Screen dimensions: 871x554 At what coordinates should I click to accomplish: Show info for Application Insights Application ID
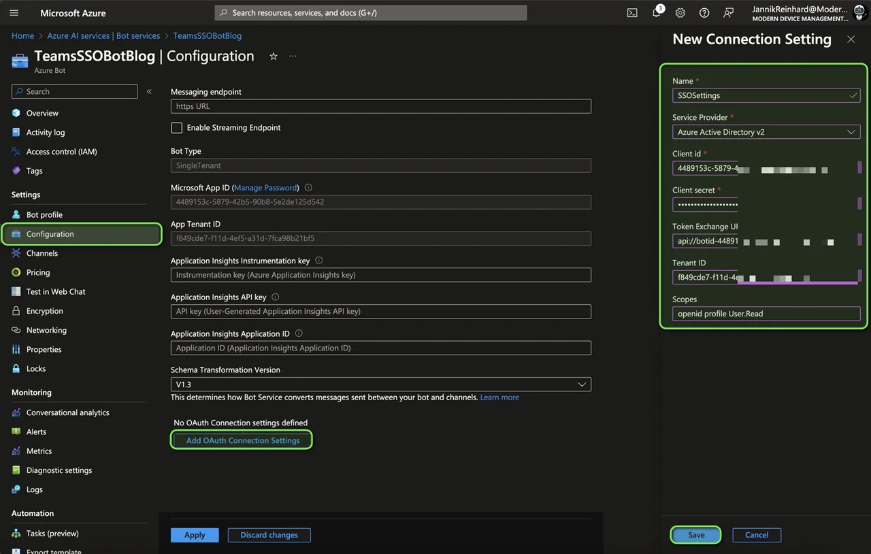(x=299, y=333)
